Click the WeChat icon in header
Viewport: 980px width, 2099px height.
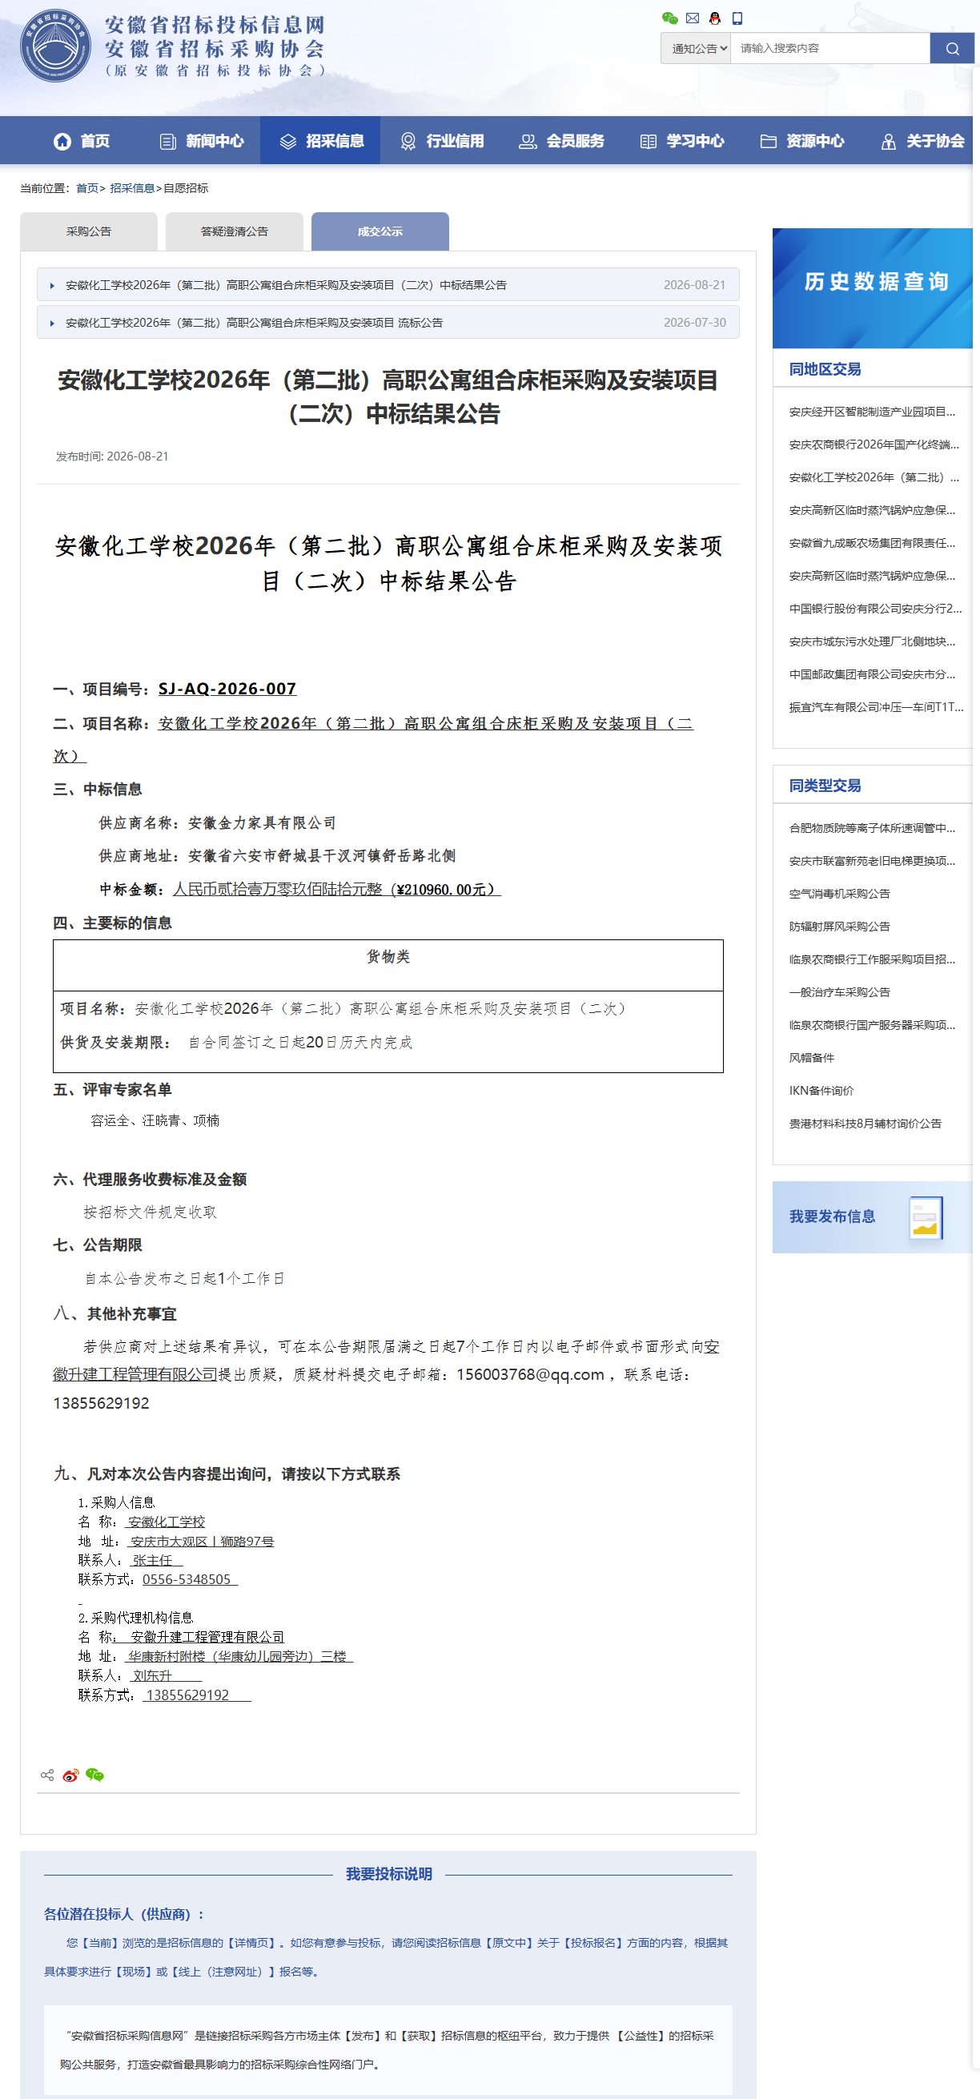(669, 18)
